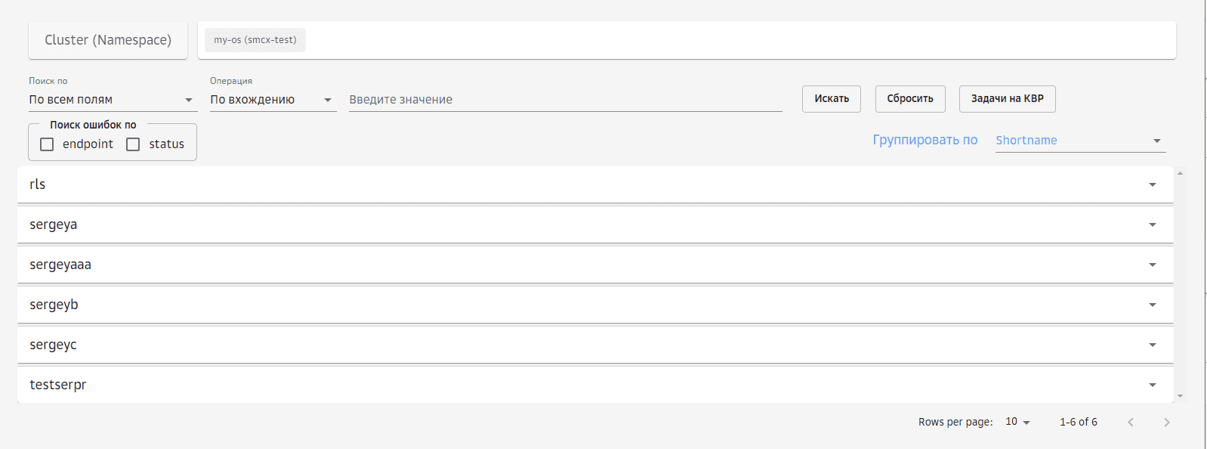Change rows per page dropdown
This screenshot has width=1207, height=449.
[x=1017, y=422]
